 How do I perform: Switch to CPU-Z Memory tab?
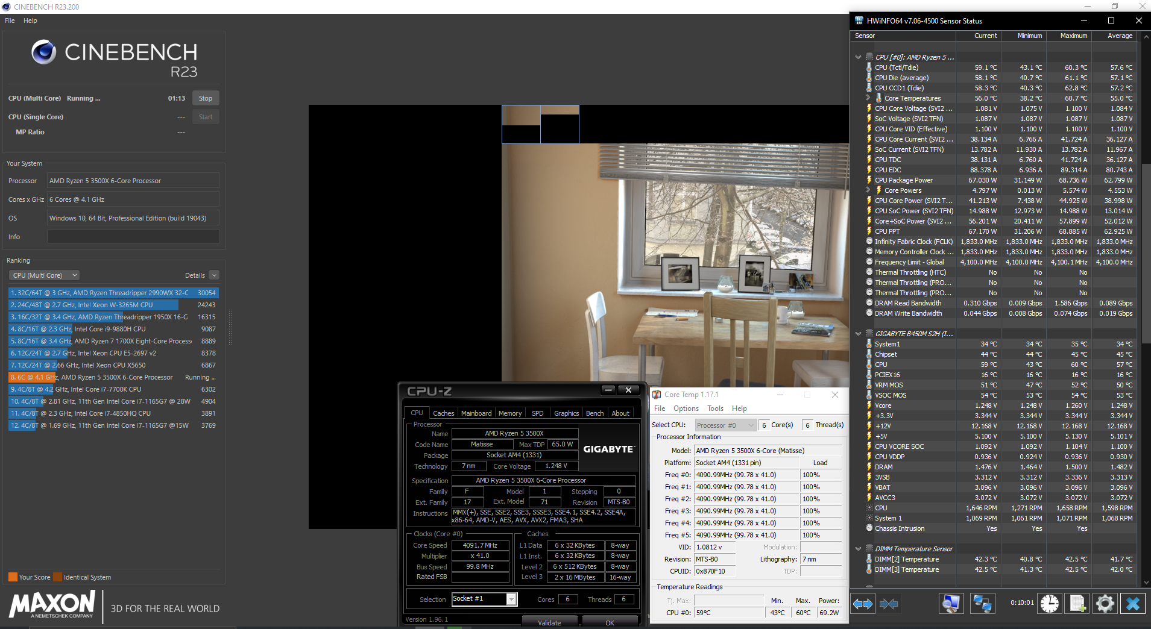[x=510, y=413]
